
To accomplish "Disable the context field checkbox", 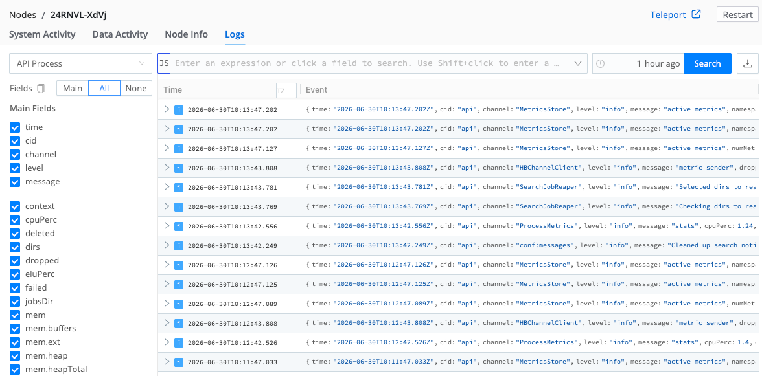I will (x=14, y=206).
